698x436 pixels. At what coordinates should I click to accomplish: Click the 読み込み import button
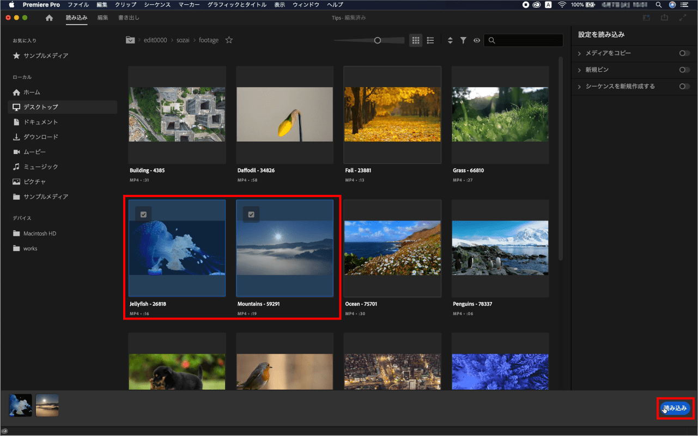676,408
